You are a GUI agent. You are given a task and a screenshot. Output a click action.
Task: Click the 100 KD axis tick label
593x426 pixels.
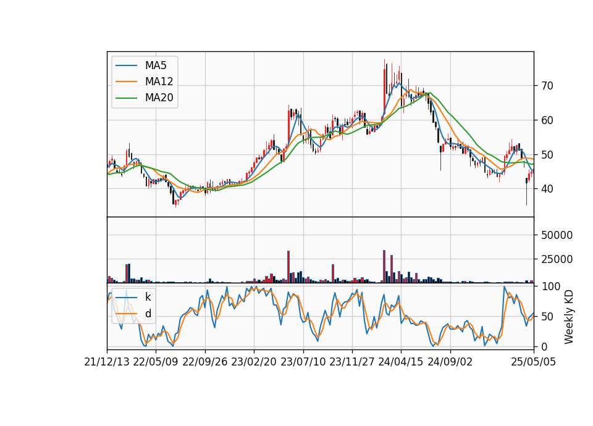550,286
